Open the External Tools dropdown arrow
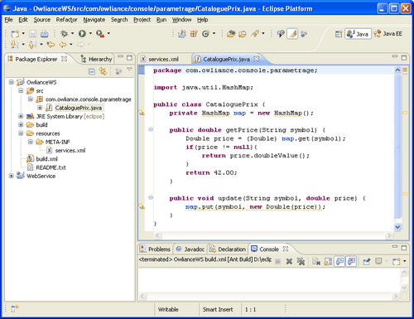 pyautogui.click(x=108, y=33)
